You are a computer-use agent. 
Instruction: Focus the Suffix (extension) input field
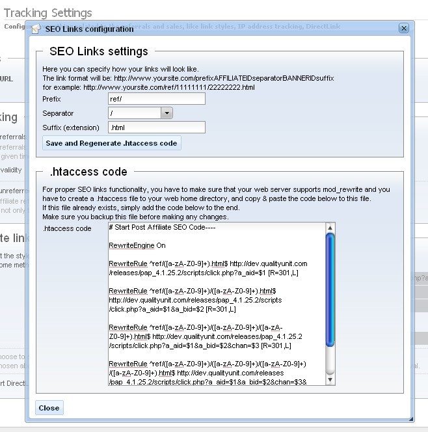coord(157,128)
